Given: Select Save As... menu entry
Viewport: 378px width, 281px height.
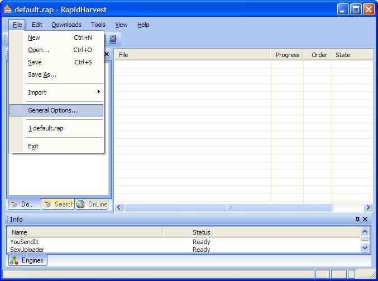Looking at the screenshot, I should pos(42,74).
